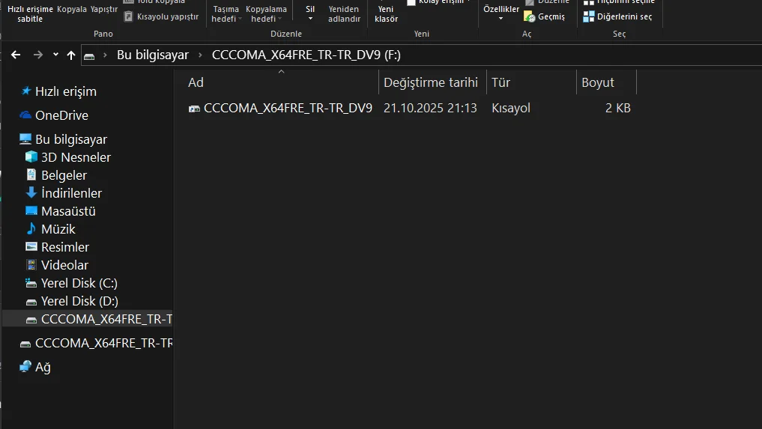This screenshot has height=429, width=762.
Task: Open Taşıma hedefi dropdown
Action: click(x=226, y=13)
